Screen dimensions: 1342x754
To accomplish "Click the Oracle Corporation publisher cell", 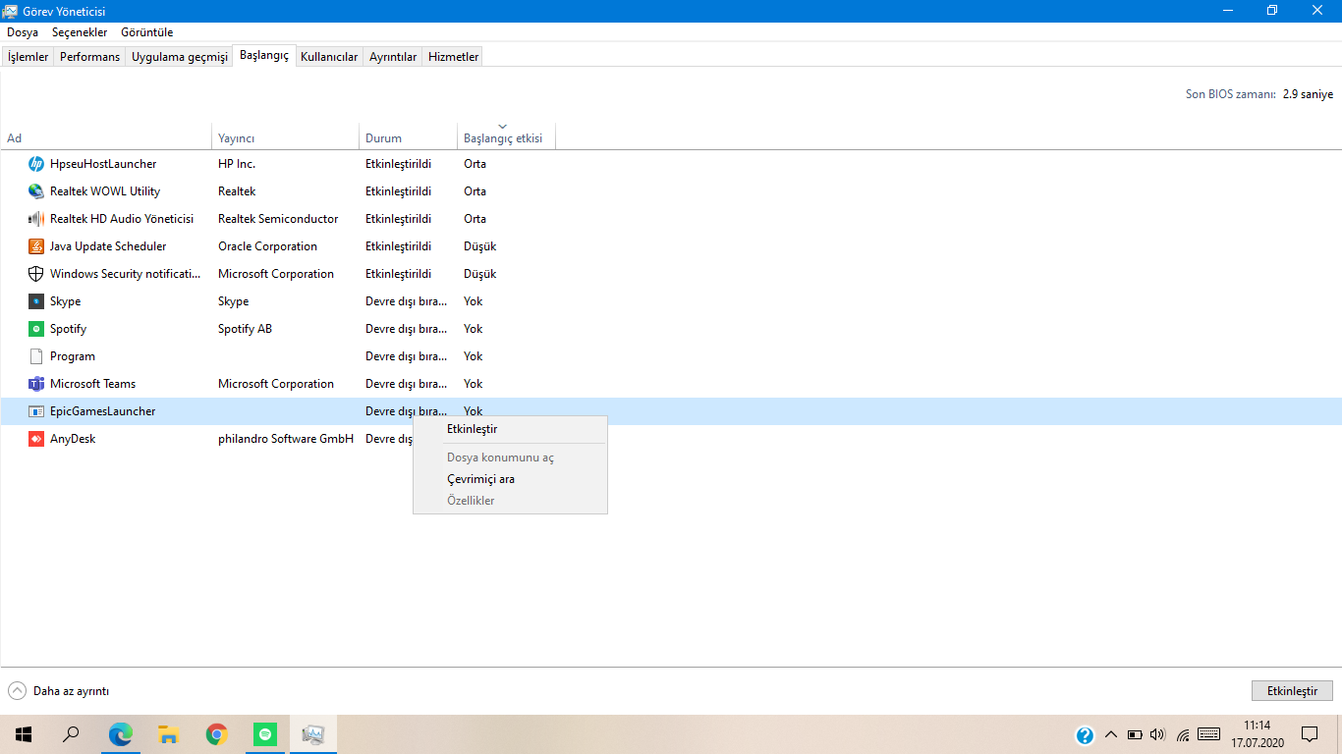I will click(267, 246).
